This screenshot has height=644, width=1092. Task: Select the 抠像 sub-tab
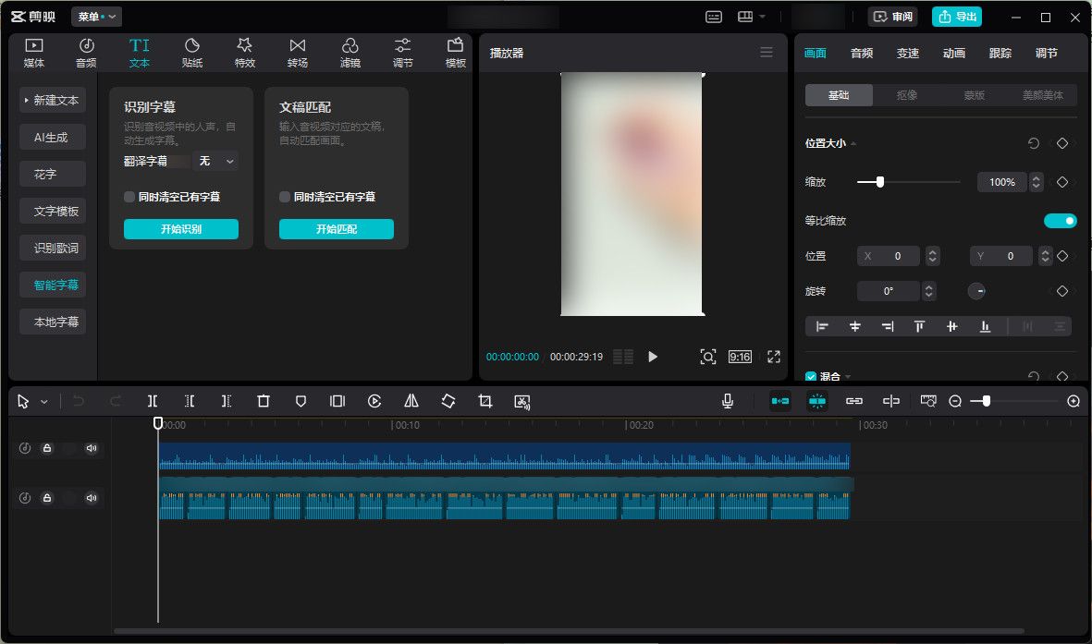click(907, 95)
